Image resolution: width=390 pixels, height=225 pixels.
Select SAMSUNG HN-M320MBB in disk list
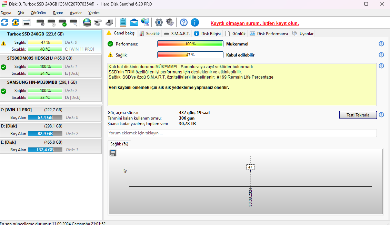(51, 90)
